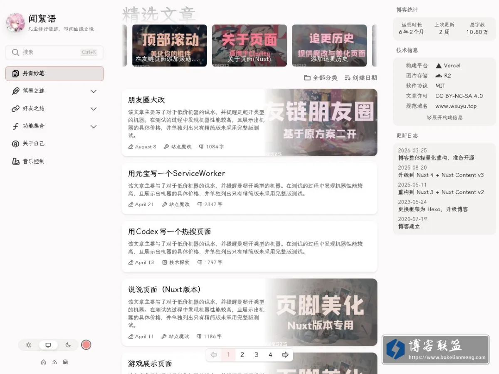
Task: Open the 丹青妙笔 sidebar menu item
Action: point(54,74)
